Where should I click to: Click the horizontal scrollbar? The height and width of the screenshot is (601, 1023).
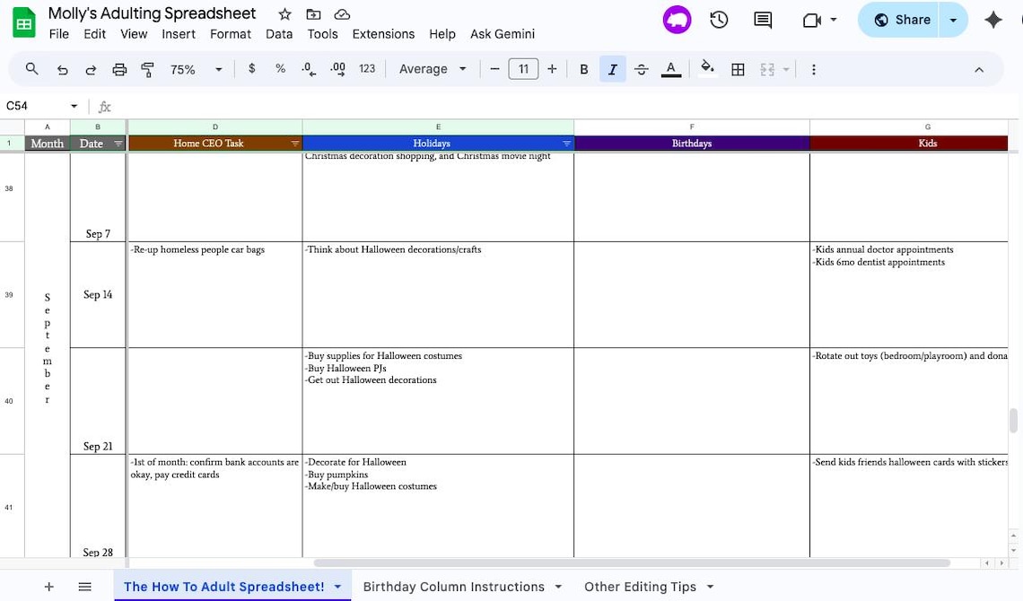(x=632, y=563)
